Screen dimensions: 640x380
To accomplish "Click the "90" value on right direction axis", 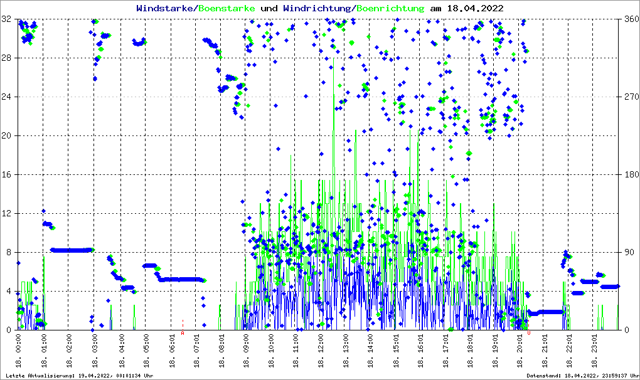I will point(629,252).
